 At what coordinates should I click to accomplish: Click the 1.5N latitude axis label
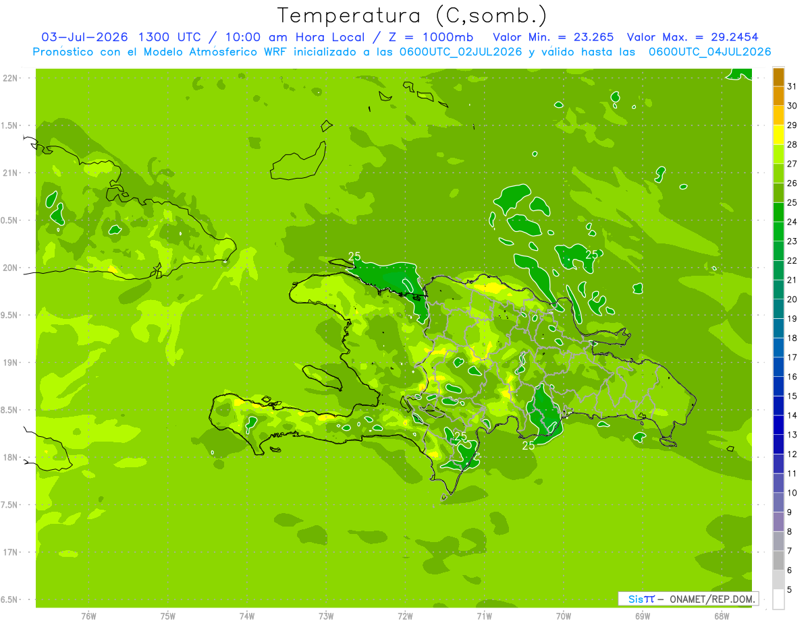coord(10,125)
